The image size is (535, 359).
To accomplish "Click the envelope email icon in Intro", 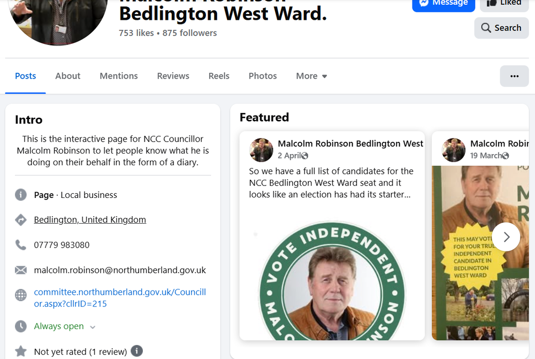I will point(21,270).
